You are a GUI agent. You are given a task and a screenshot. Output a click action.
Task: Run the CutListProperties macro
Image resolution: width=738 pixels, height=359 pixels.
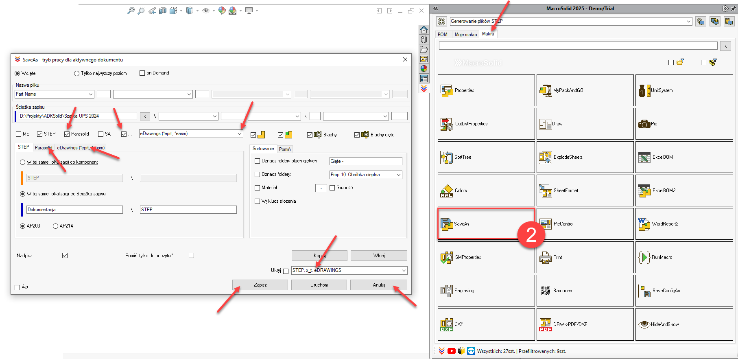click(x=486, y=124)
